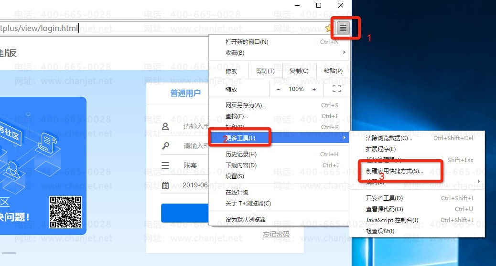The image size is (496, 266).
Task: Open the 更多工具(L) submenu
Action: point(279,138)
